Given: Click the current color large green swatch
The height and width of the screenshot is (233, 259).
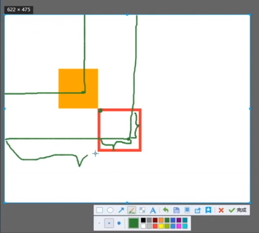Looking at the screenshot, I should tap(134, 223).
